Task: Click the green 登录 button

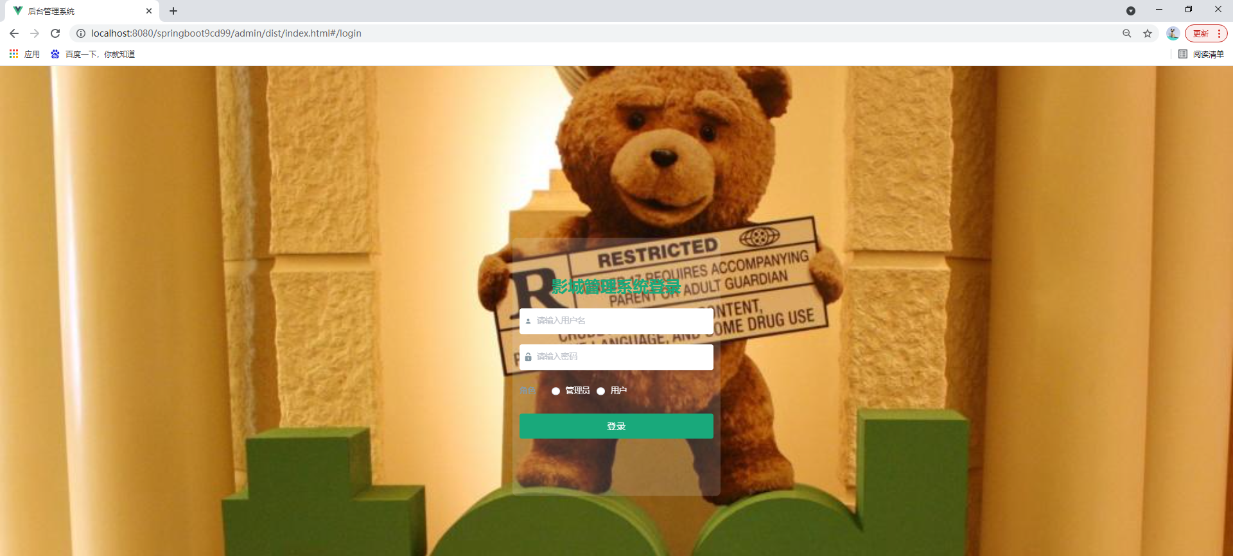Action: (x=616, y=426)
